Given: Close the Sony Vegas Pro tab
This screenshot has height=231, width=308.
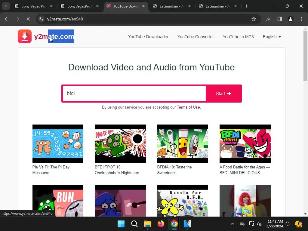Looking at the screenshot, I should tap(51, 6).
